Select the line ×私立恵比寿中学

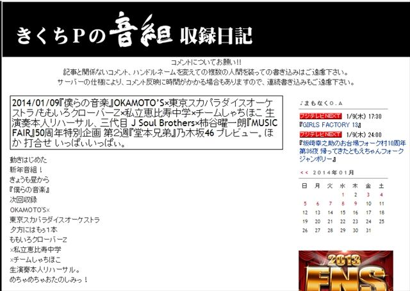coord(35,249)
